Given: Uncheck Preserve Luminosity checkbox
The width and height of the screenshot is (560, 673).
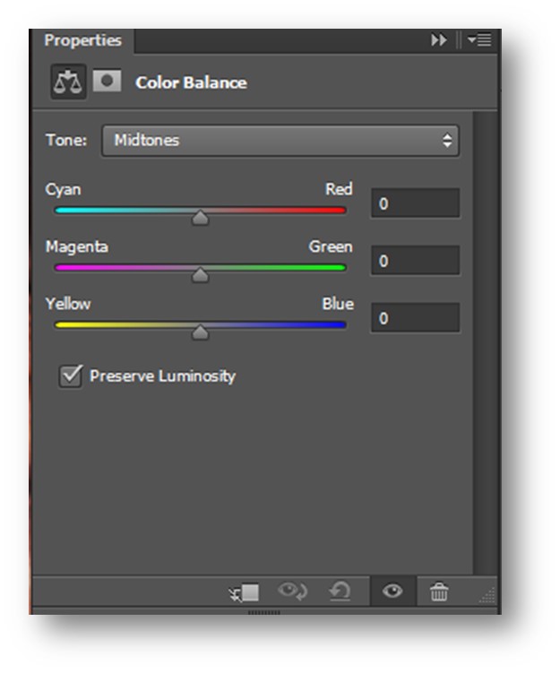Looking at the screenshot, I should point(70,375).
